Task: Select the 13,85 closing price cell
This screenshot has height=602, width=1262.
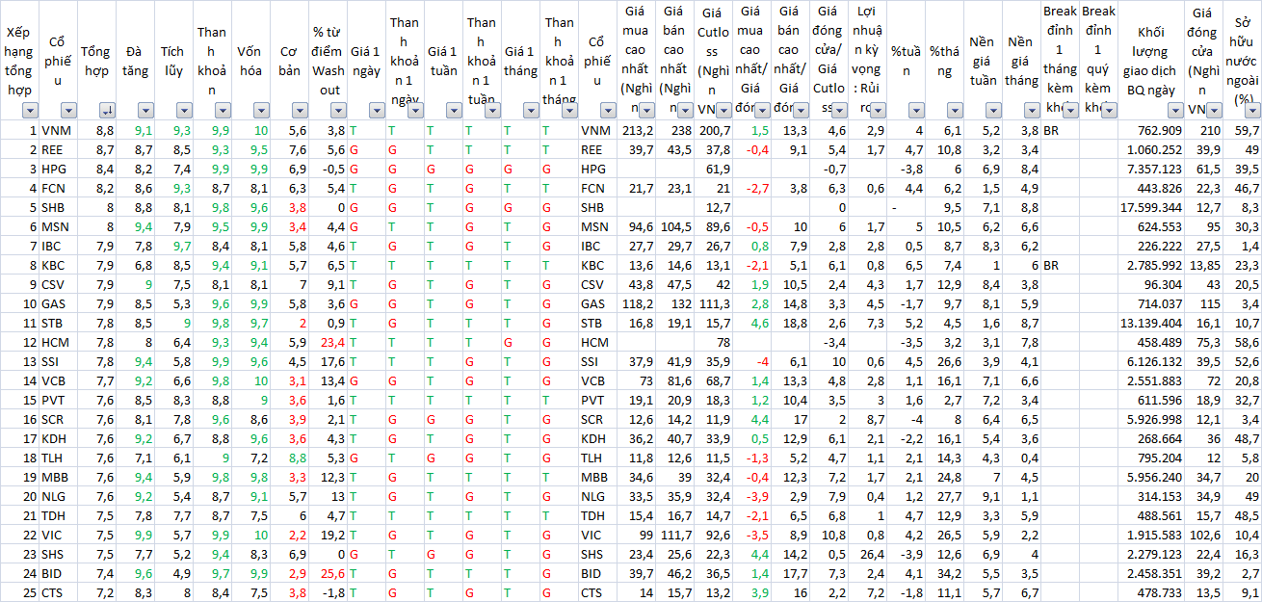Action: (x=1205, y=265)
